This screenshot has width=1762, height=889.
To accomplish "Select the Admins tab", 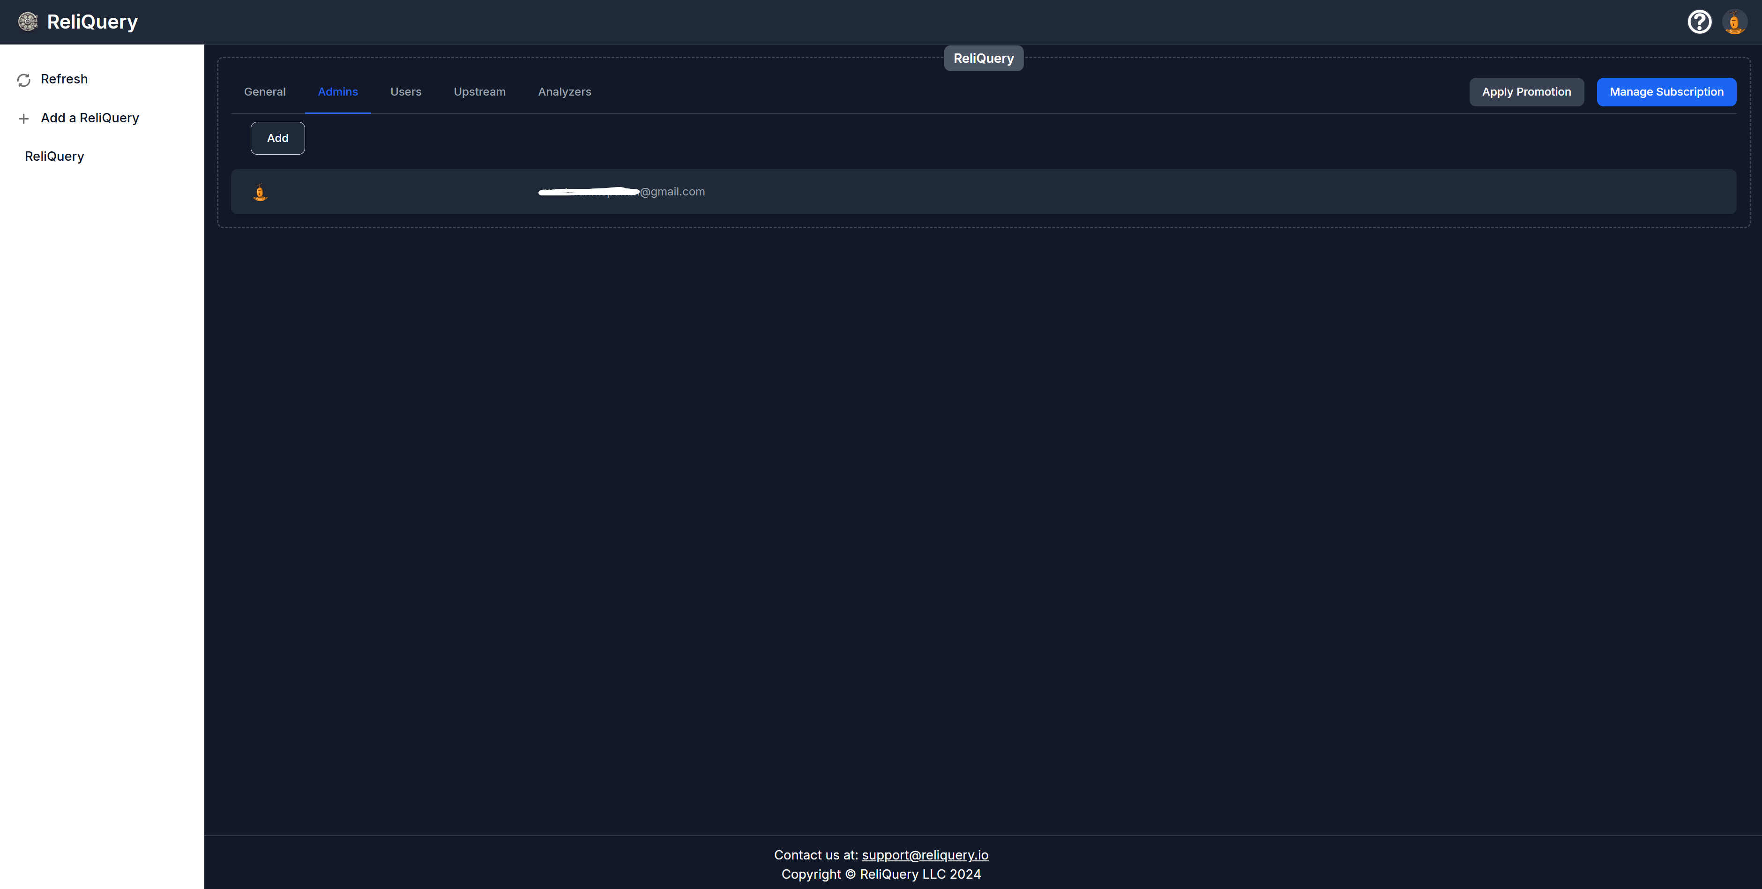I will click(x=338, y=92).
